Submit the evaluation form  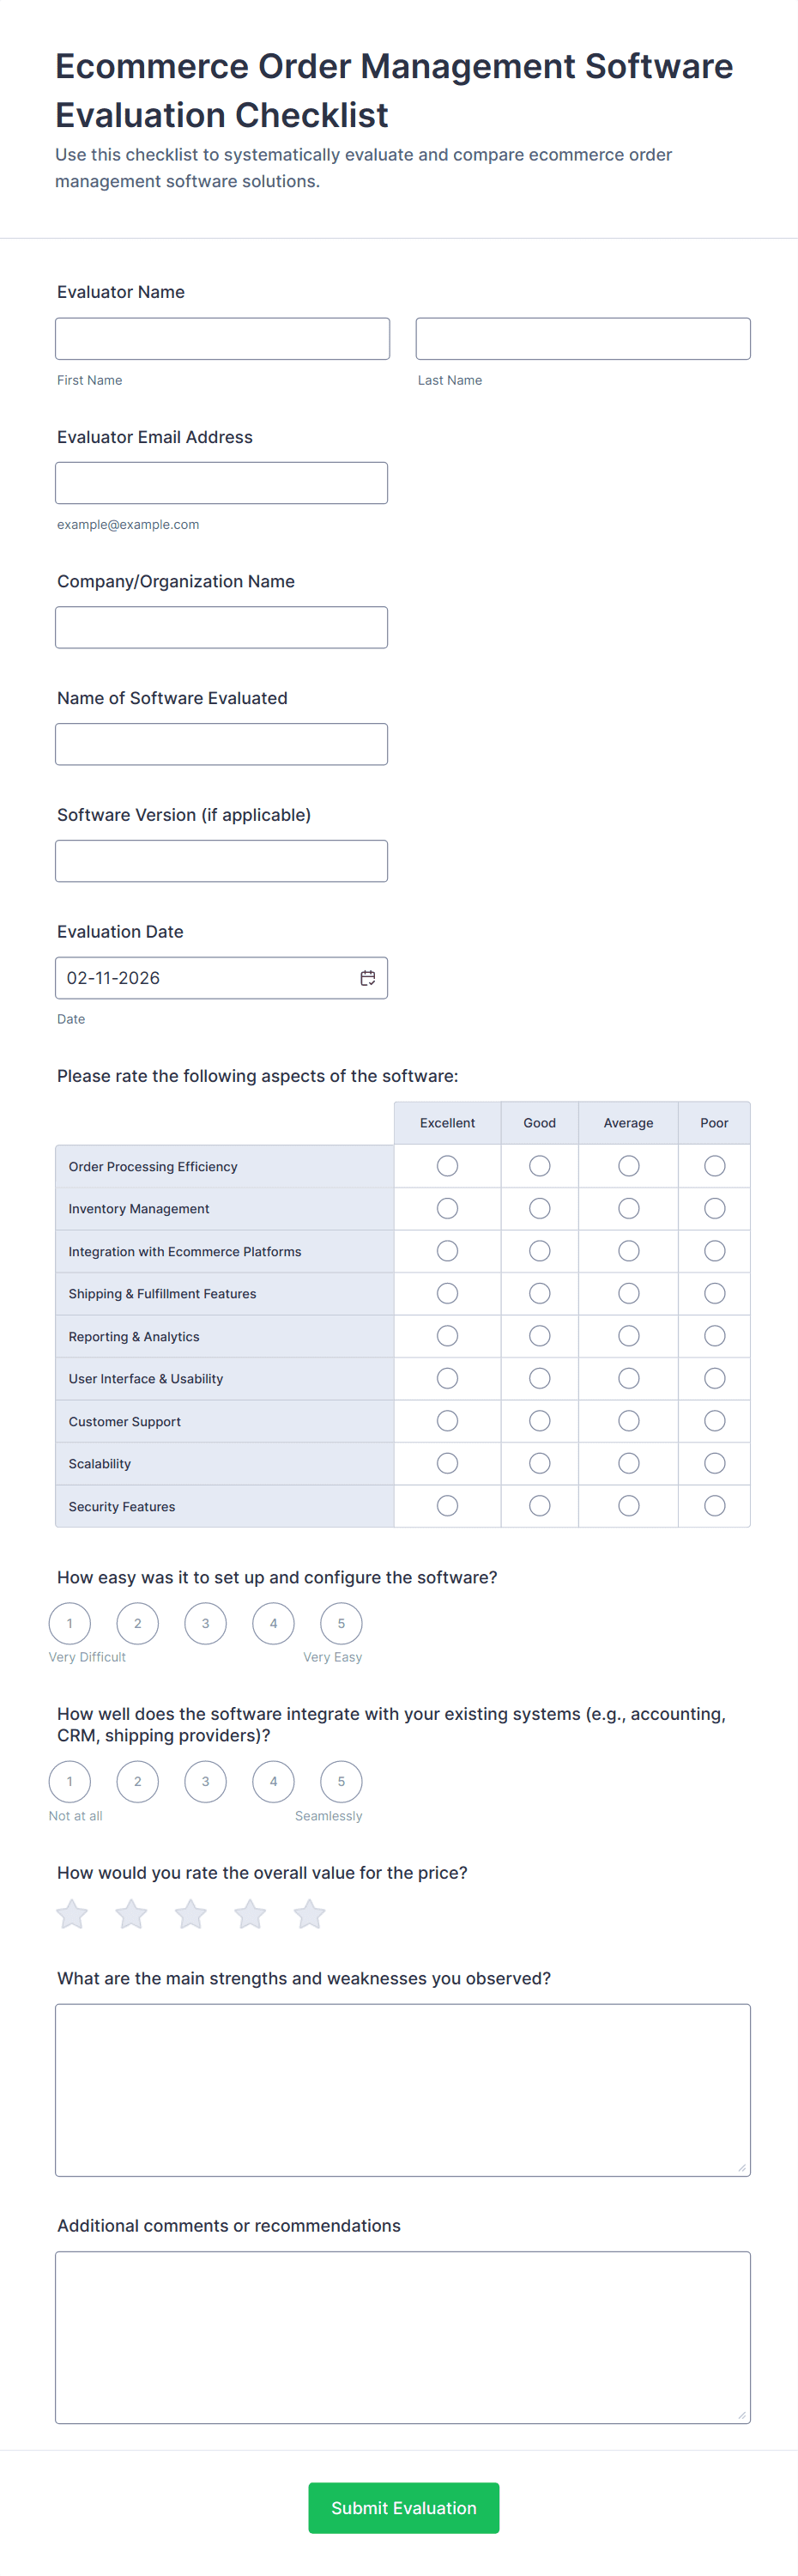click(x=403, y=2508)
